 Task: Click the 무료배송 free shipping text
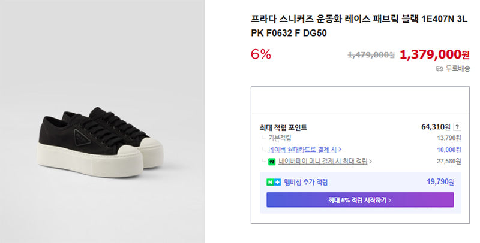pyautogui.click(x=457, y=69)
